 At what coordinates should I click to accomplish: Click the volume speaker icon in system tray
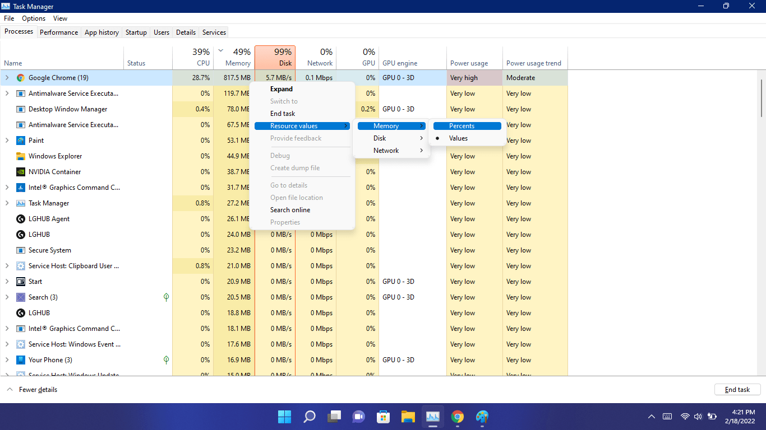(698, 417)
